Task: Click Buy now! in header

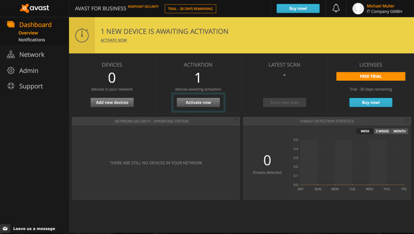Action: click(x=298, y=9)
